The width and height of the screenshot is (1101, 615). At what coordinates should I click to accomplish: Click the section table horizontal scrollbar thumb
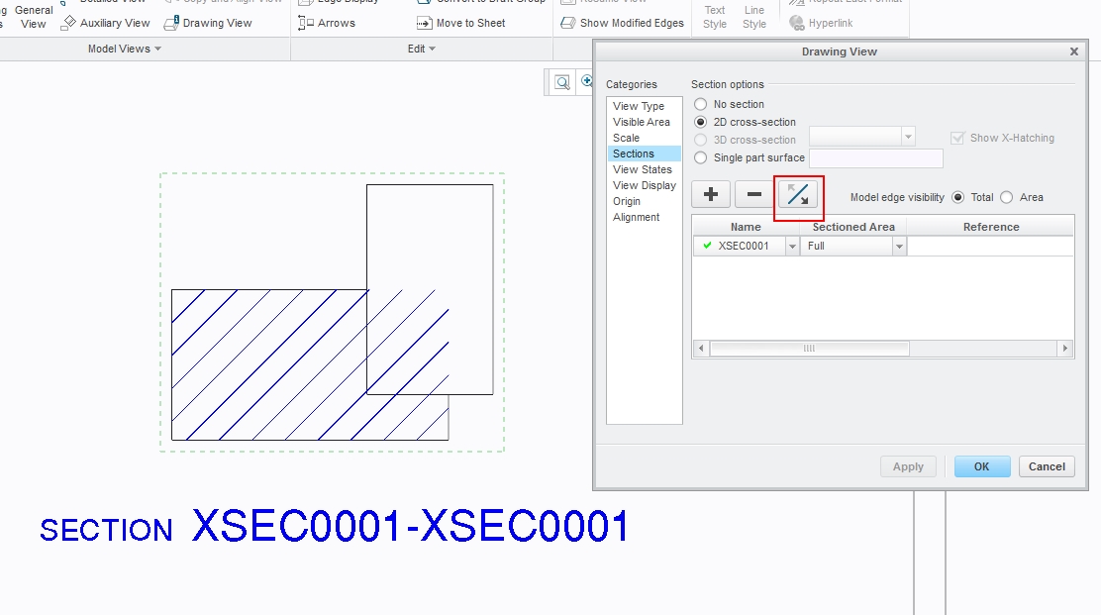pos(809,349)
